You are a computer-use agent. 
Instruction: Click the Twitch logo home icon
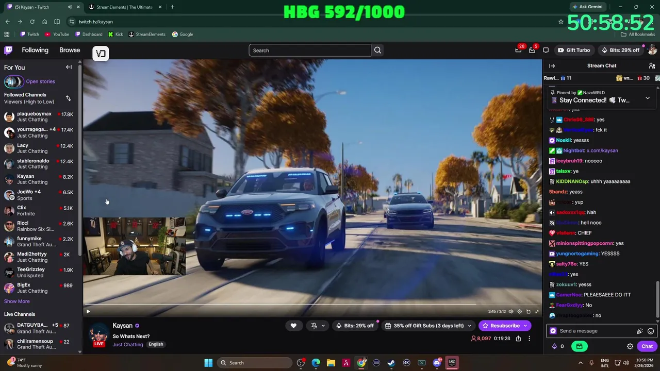click(8, 50)
